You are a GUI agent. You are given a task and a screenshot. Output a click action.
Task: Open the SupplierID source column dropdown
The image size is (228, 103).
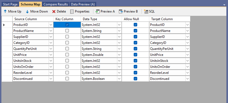[51, 37]
